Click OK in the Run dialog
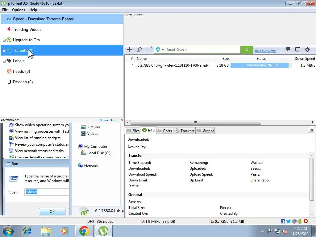 coord(52,212)
